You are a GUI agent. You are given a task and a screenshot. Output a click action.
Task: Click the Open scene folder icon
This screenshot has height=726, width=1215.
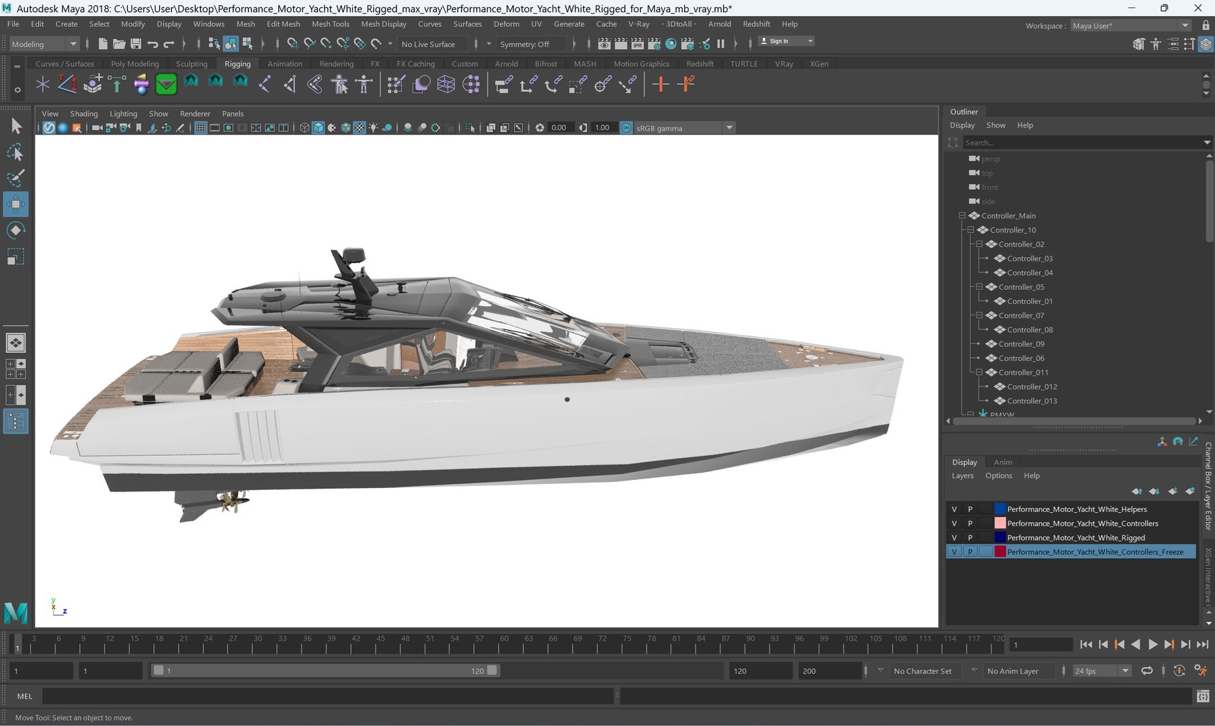pos(119,44)
